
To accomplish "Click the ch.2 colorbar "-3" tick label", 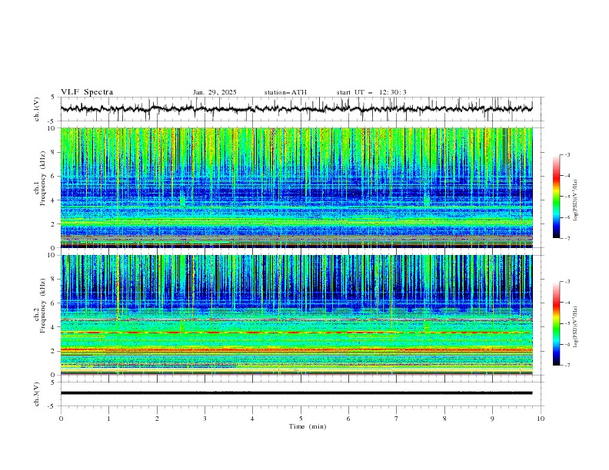I will (567, 282).
